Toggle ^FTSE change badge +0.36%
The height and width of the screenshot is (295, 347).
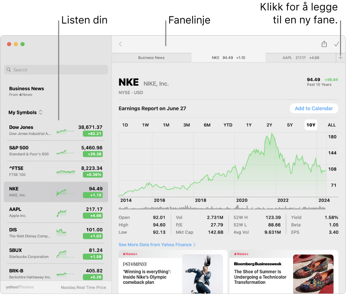pos(93,174)
